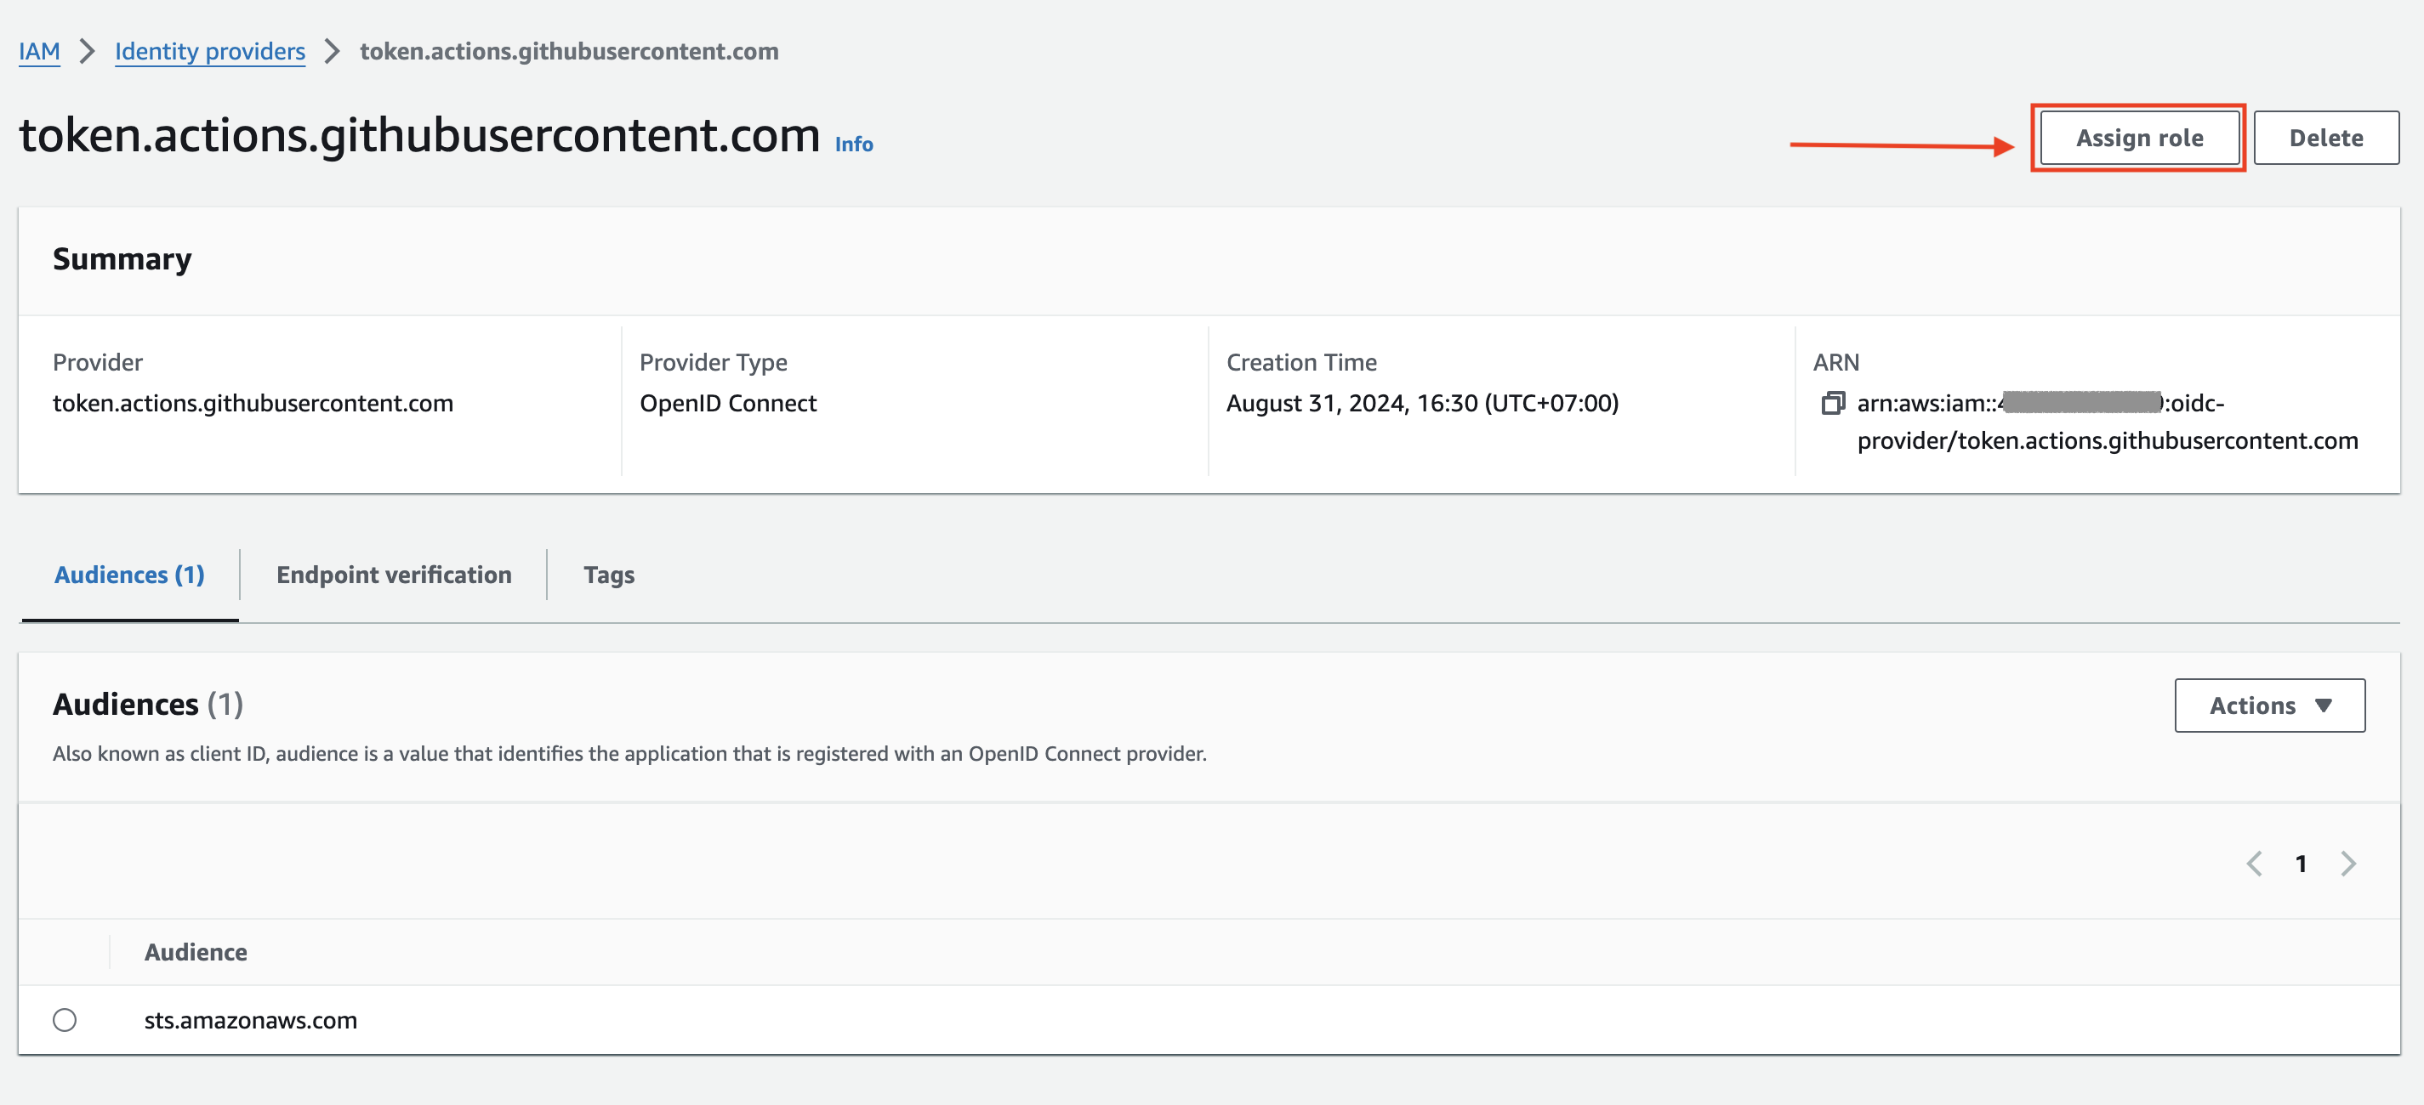
Task: Open the Info link beside the title
Action: (853, 144)
